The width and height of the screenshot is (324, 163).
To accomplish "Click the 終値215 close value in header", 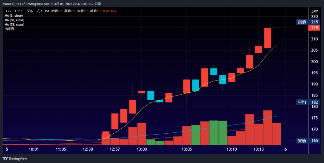I will click(x=96, y=11).
